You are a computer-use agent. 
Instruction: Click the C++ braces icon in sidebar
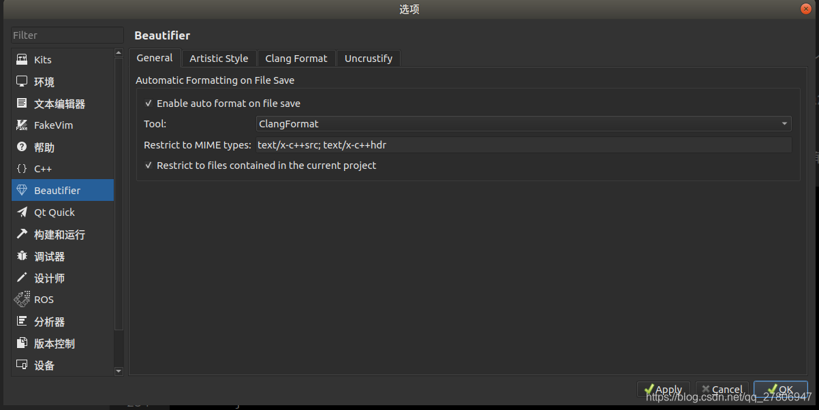tap(21, 168)
